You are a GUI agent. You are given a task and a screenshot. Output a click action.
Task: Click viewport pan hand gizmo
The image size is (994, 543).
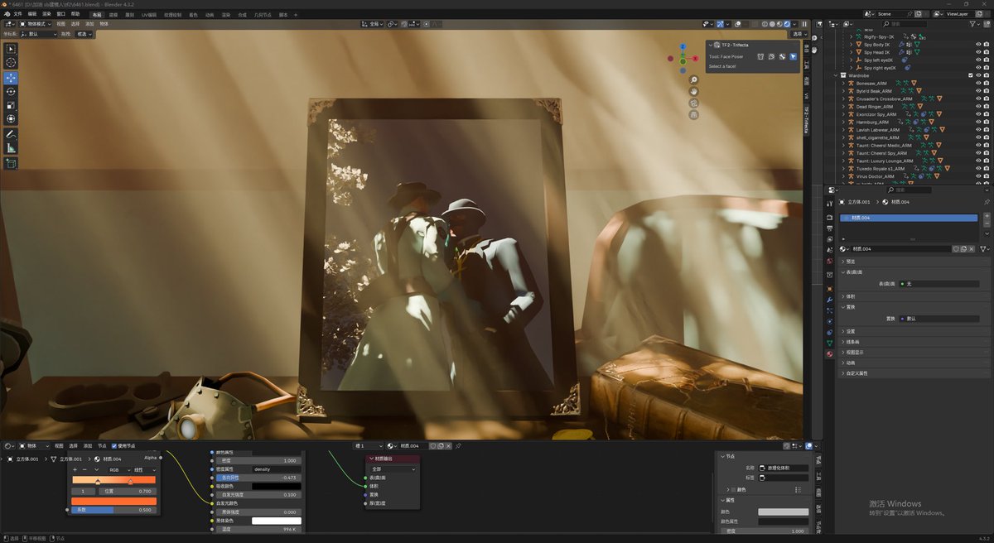click(693, 92)
